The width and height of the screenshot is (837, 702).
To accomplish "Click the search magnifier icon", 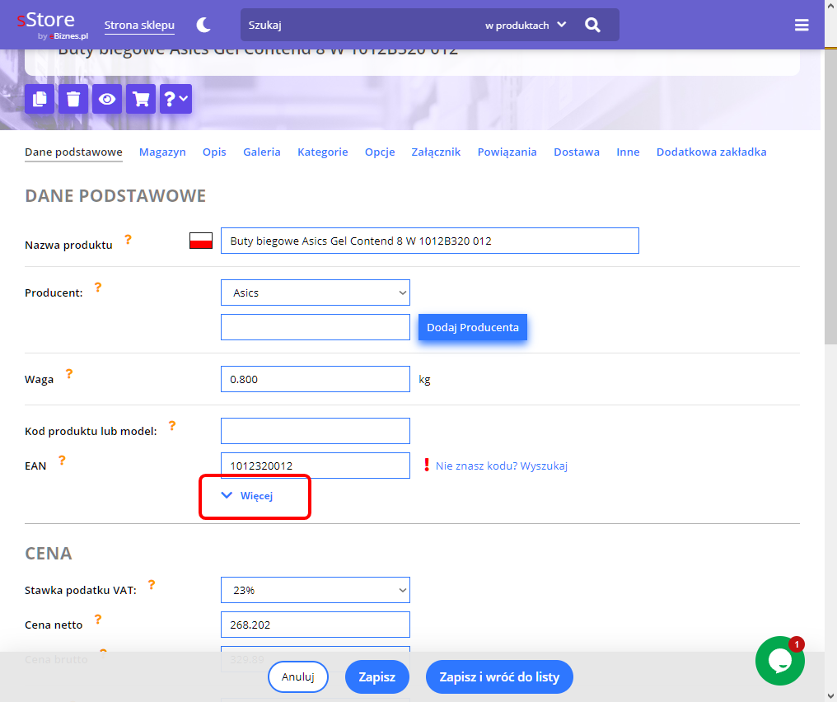I will [x=592, y=25].
